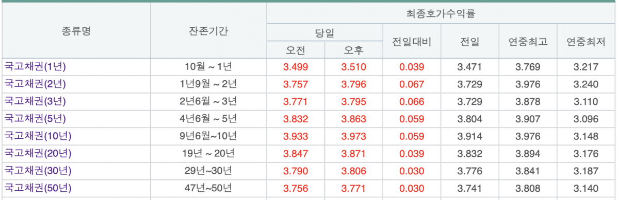The width and height of the screenshot is (618, 200).
Task: Click yearly high 3.769
Action: [x=528, y=67]
